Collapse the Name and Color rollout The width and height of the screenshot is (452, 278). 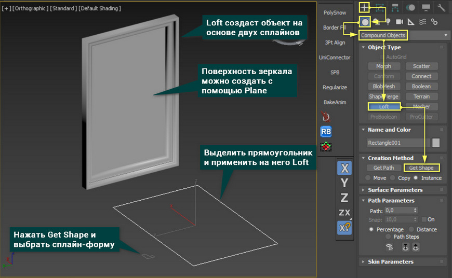(363, 130)
